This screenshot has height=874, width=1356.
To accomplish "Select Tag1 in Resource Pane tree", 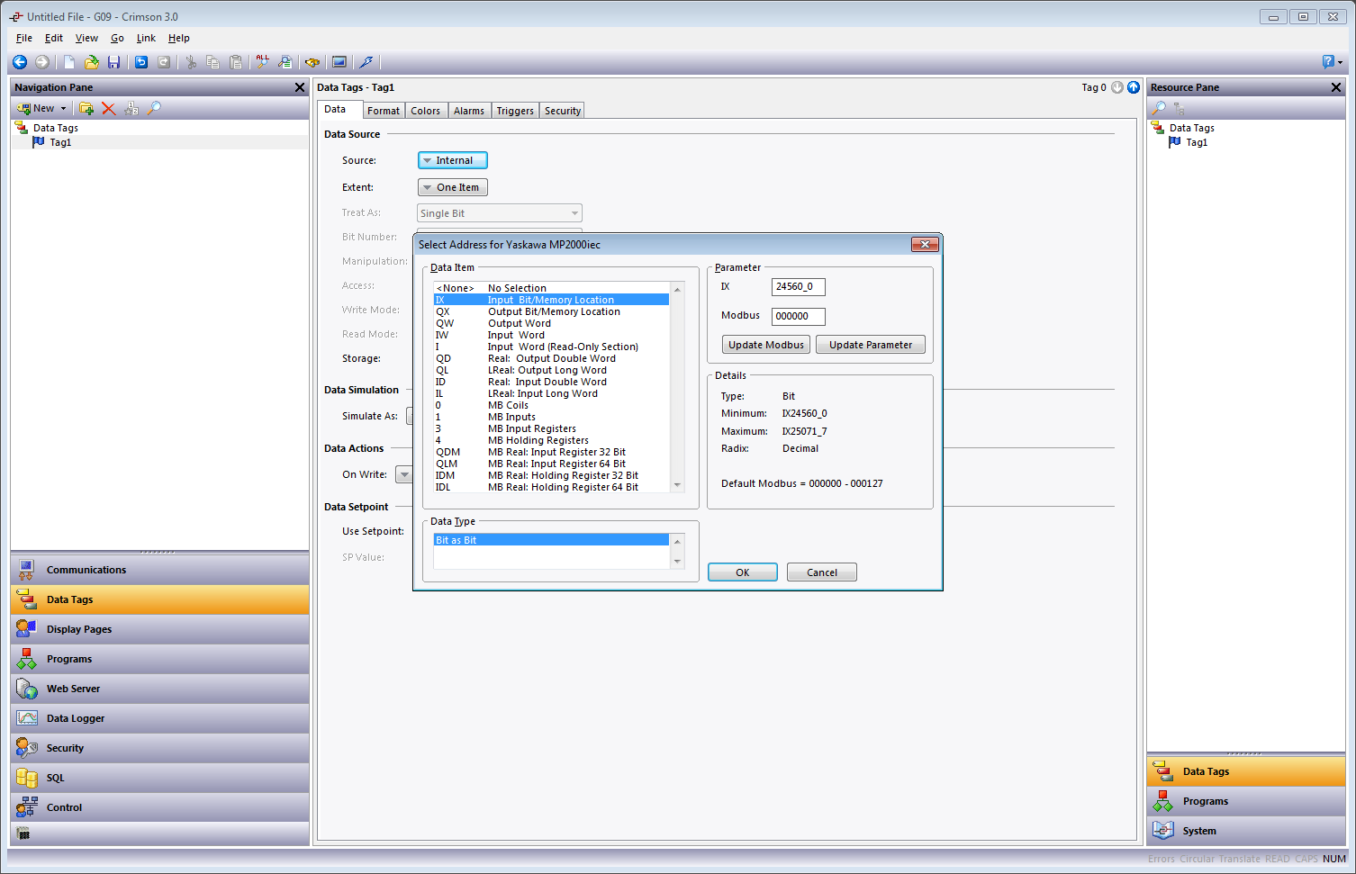I will click(1197, 142).
